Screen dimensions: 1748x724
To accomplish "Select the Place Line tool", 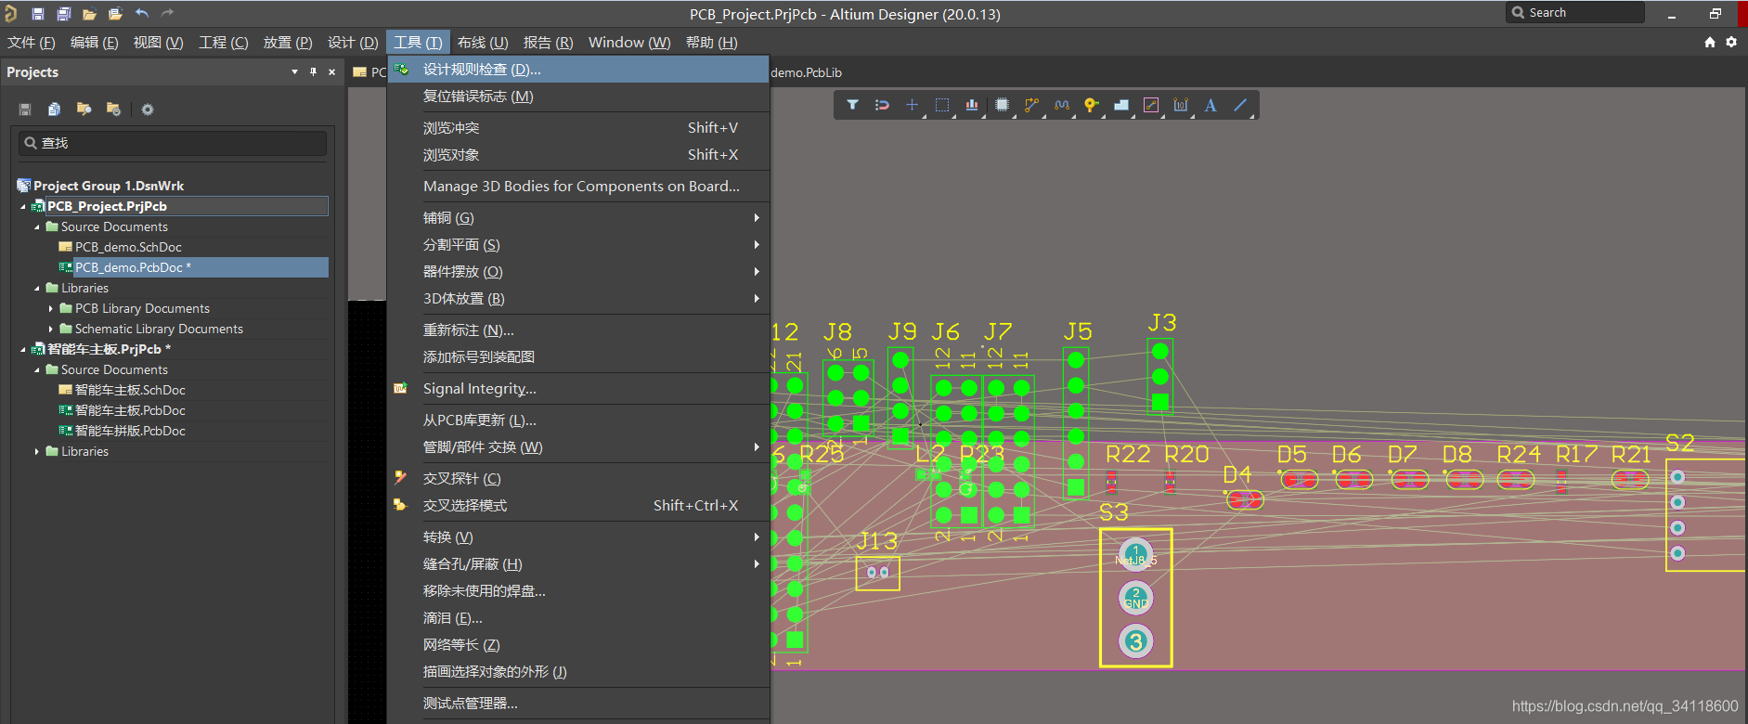I will tap(1240, 105).
